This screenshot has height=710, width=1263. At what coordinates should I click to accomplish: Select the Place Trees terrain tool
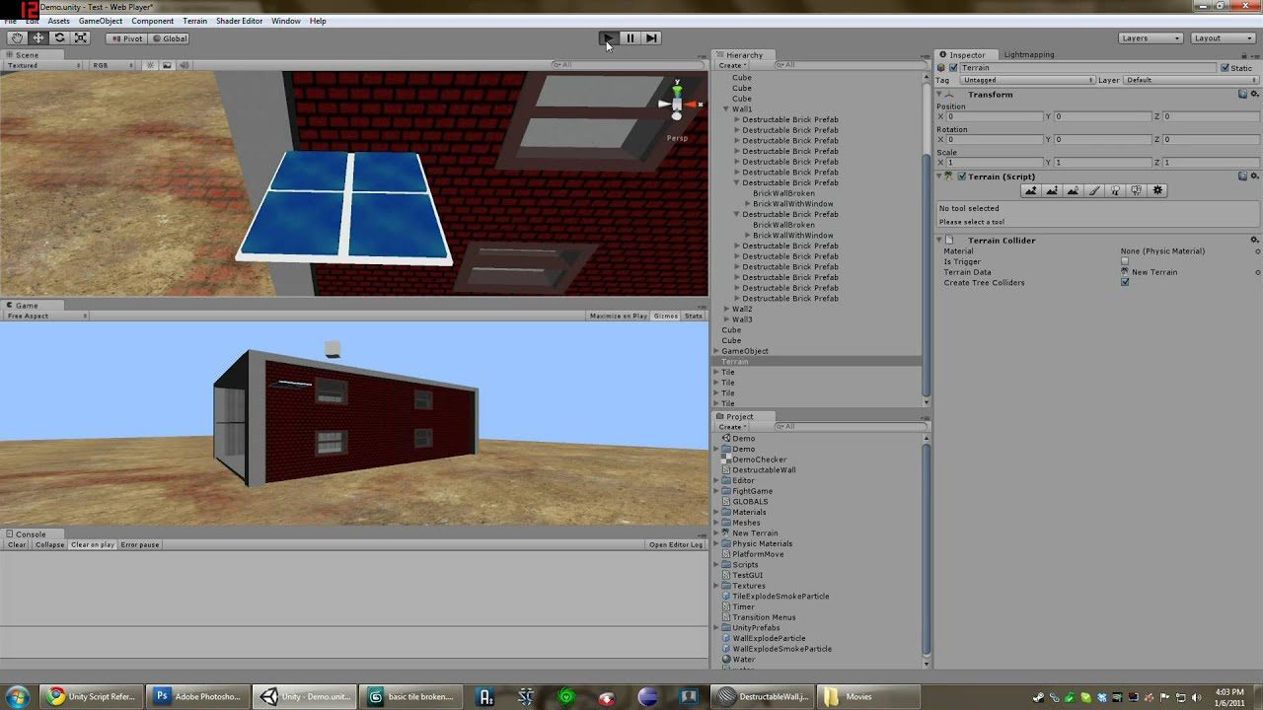[1115, 190]
